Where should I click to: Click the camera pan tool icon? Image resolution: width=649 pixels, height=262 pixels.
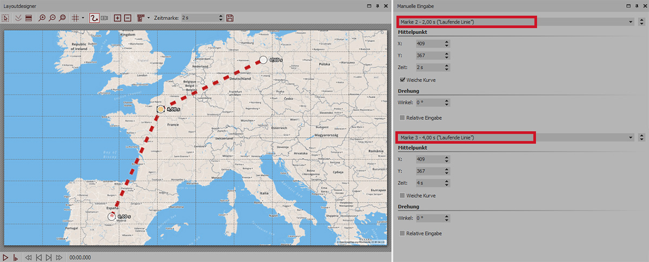(104, 18)
